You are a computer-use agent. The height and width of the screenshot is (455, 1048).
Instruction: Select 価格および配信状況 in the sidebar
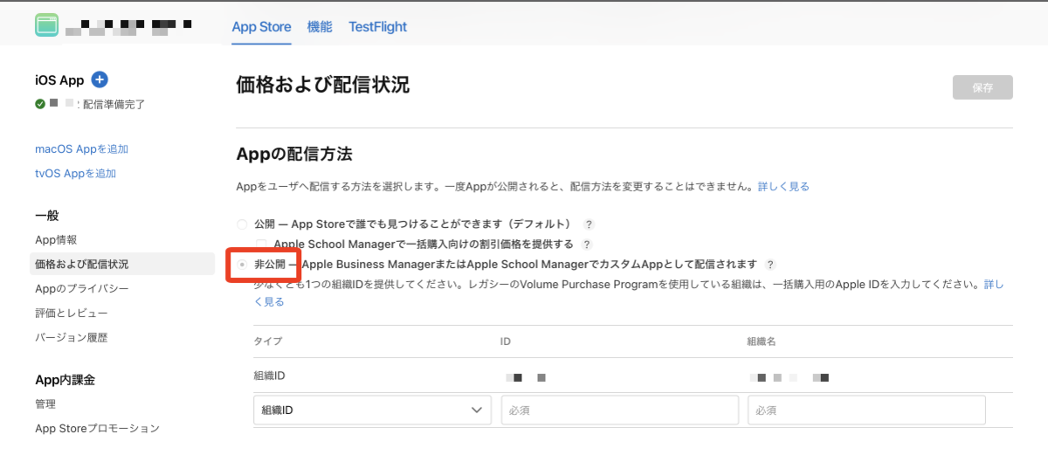121,264
